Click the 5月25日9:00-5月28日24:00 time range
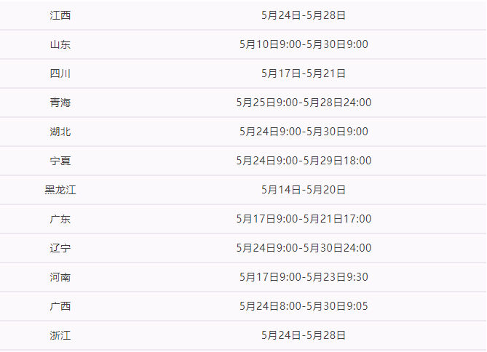This screenshot has height=352, width=487. click(304, 103)
